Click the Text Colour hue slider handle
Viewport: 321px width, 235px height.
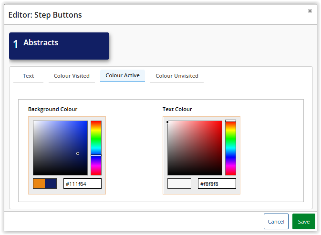[x=230, y=121]
